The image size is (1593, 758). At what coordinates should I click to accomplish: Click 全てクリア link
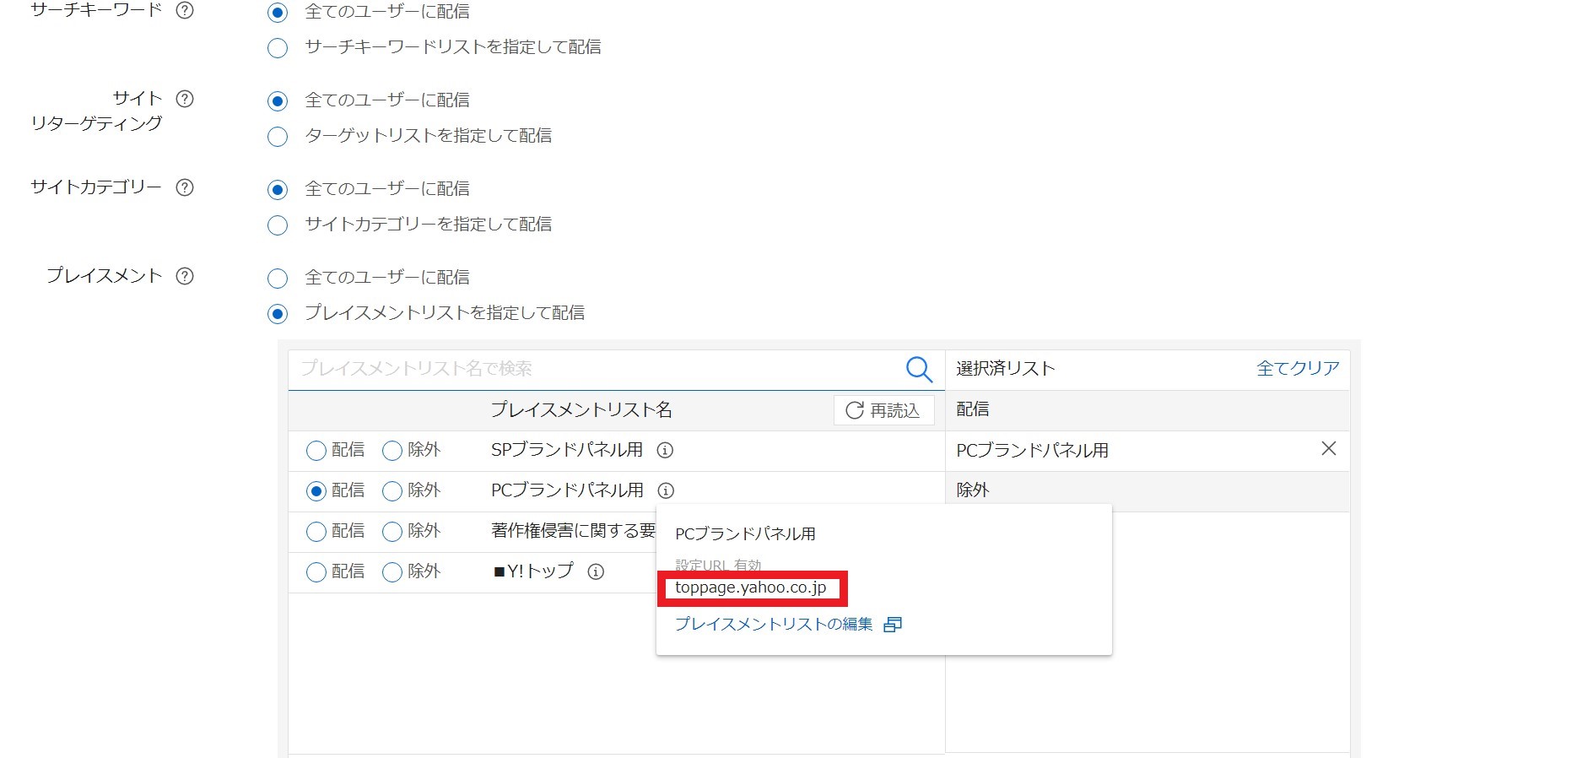1298,368
